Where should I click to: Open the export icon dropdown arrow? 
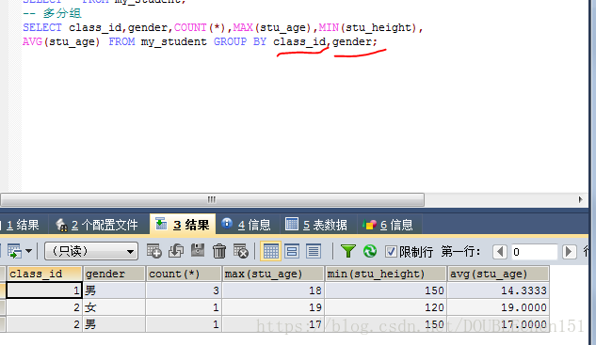(x=28, y=251)
